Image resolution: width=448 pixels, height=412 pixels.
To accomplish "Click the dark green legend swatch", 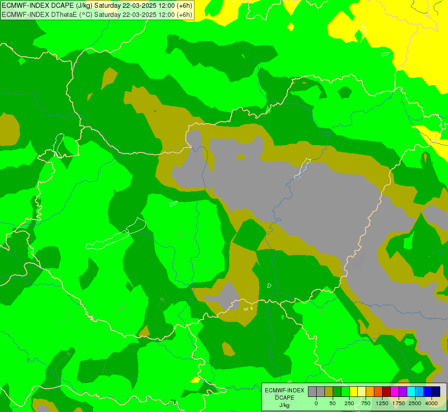I will click(337, 391).
